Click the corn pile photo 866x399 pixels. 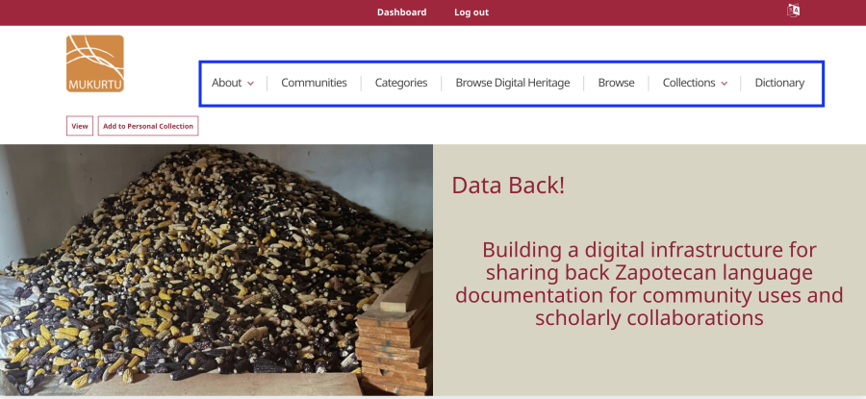click(216, 270)
